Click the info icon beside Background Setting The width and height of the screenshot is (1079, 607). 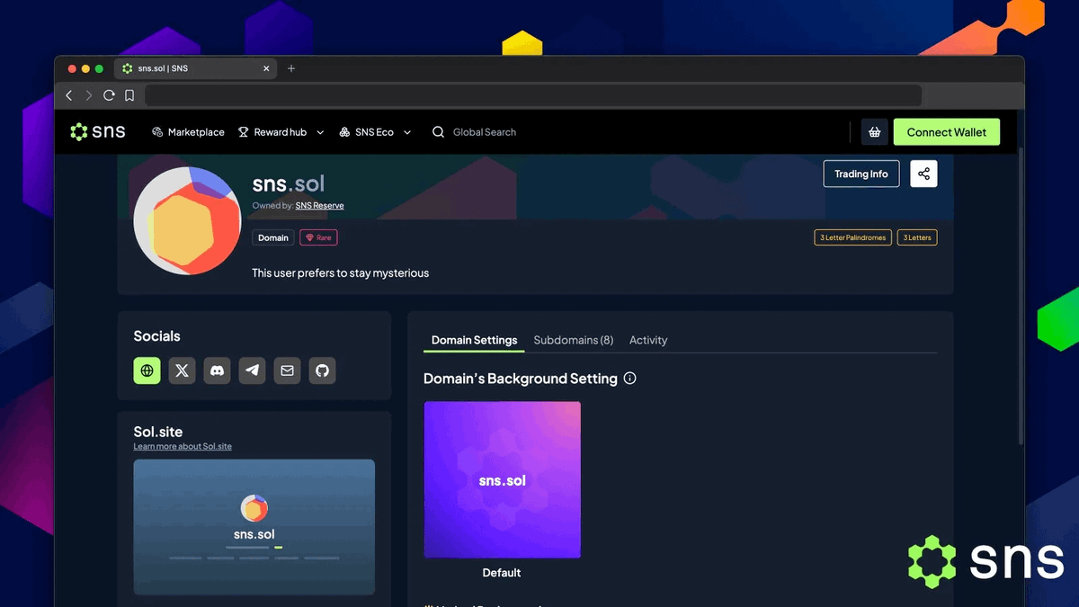point(630,379)
